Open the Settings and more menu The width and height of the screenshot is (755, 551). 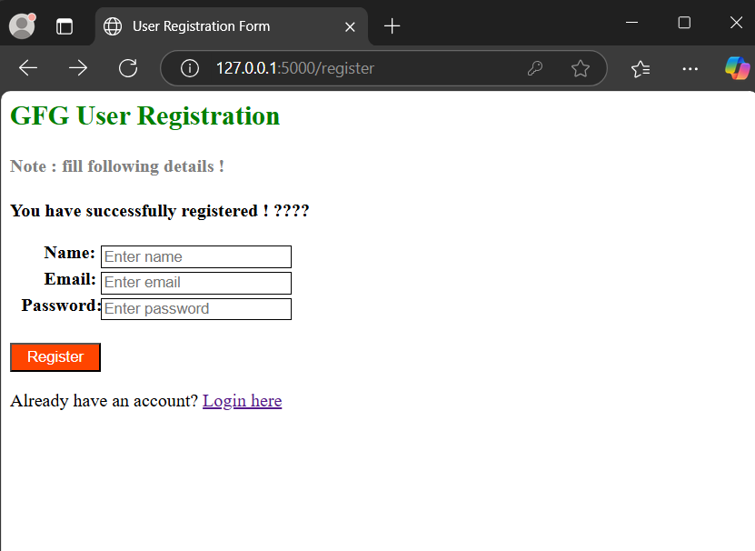[x=690, y=69]
